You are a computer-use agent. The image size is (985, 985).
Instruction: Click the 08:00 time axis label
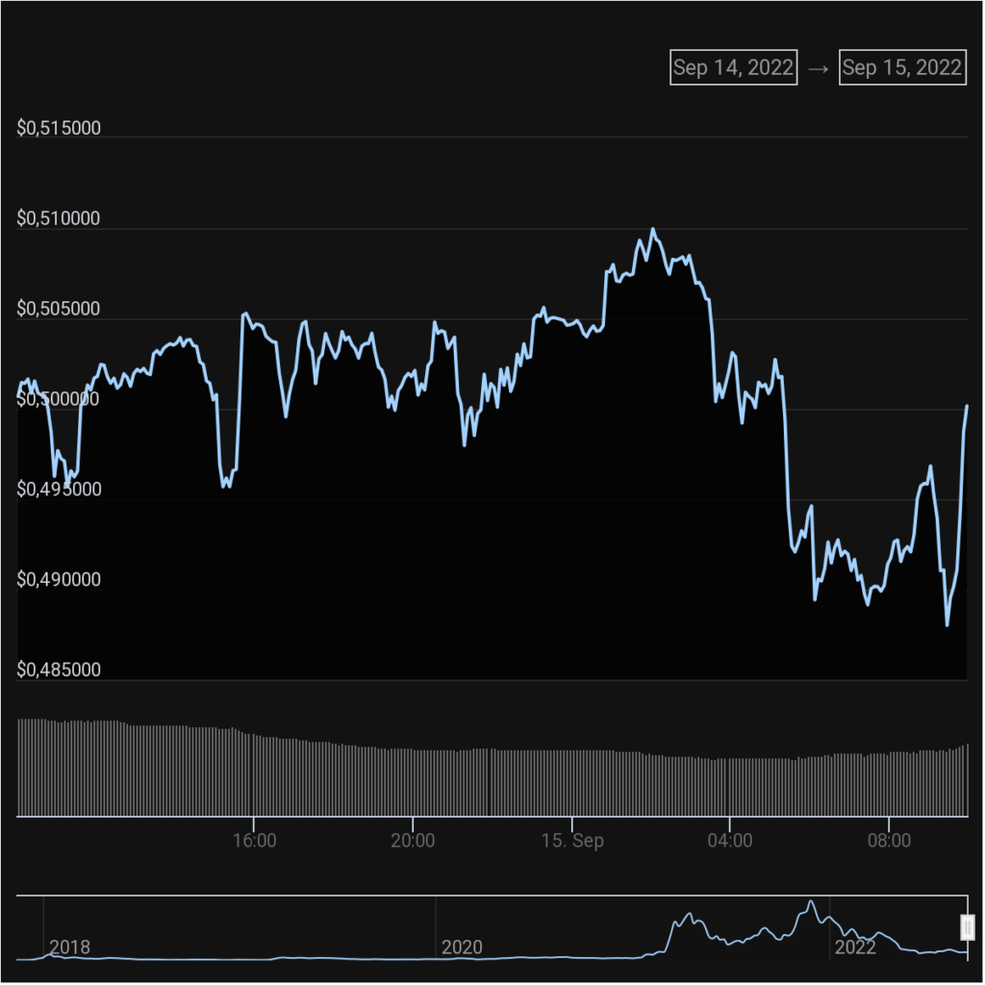[x=889, y=841]
